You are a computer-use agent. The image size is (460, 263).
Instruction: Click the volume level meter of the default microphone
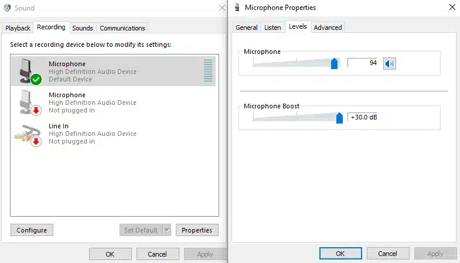(x=208, y=71)
